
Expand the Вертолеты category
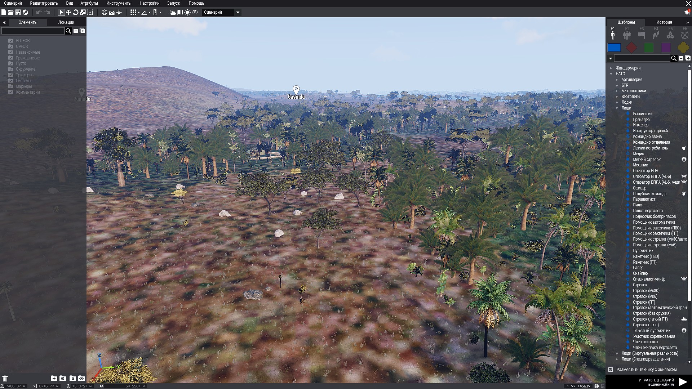click(x=617, y=97)
